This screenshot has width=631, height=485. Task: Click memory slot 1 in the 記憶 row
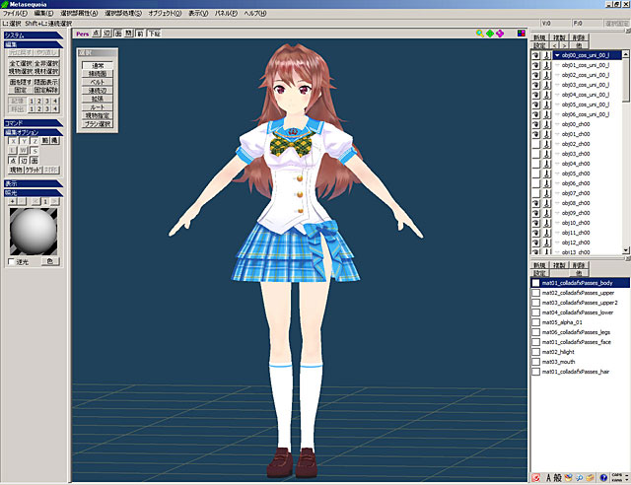coord(32,101)
